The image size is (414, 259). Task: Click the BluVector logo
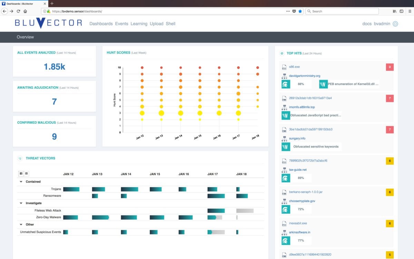coord(48,23)
